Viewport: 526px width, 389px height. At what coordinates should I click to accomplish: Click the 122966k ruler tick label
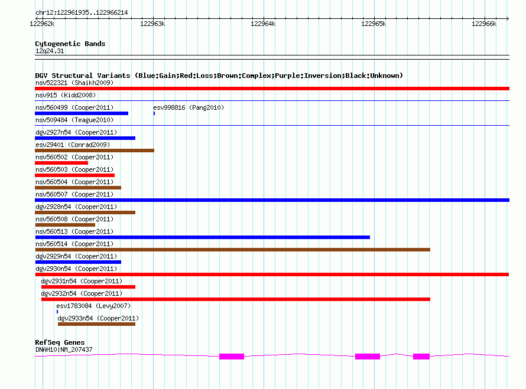click(x=484, y=24)
